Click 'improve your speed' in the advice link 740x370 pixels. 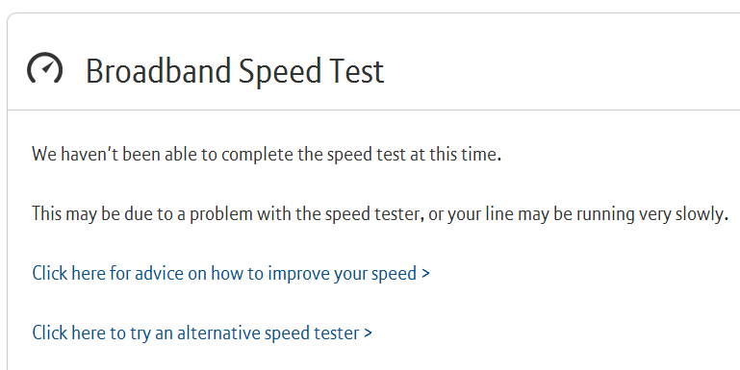pos(343,274)
